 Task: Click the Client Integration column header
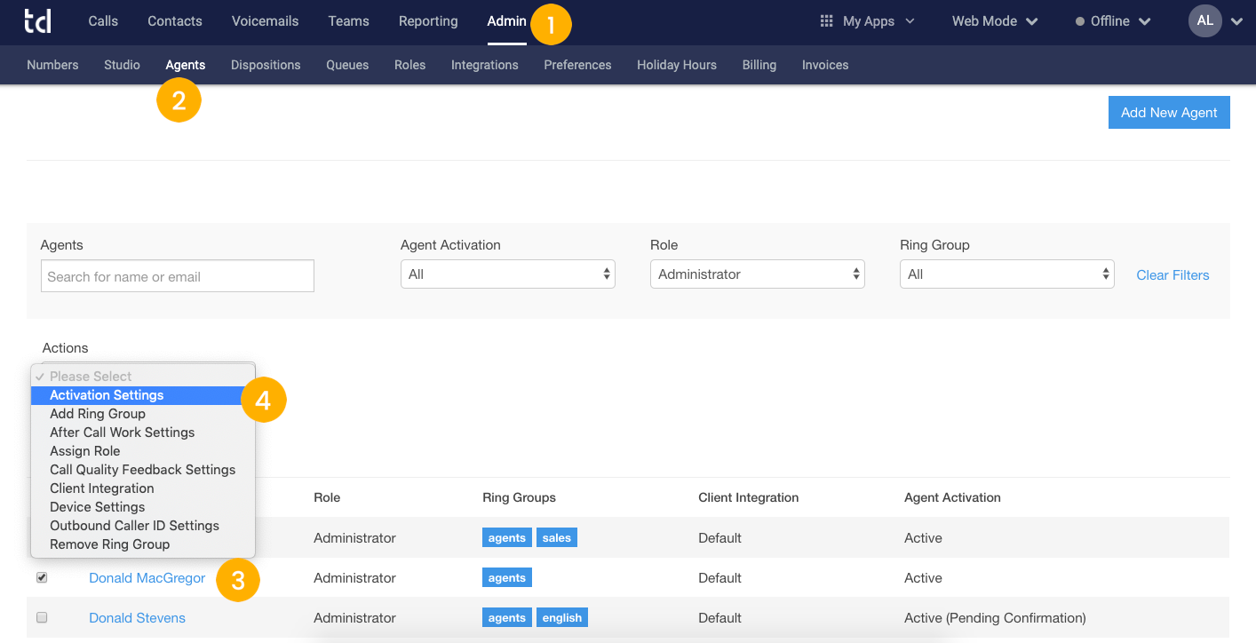pos(749,497)
